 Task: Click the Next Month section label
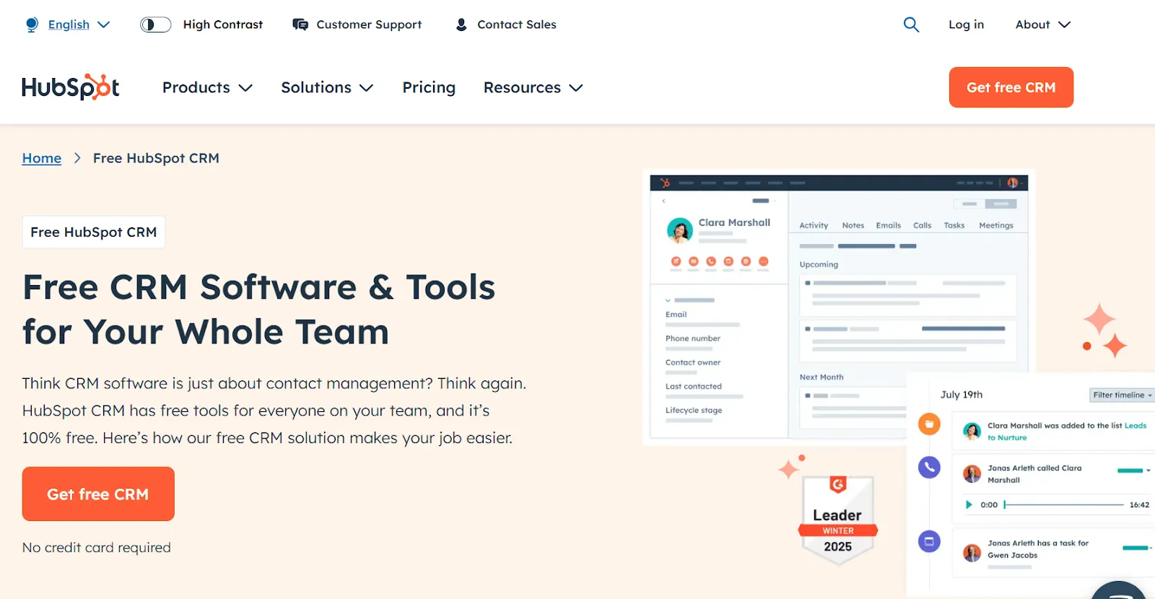pos(821,377)
